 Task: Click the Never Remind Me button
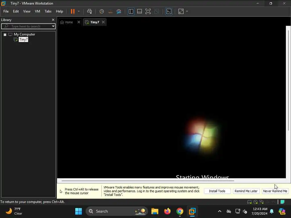click(275, 191)
